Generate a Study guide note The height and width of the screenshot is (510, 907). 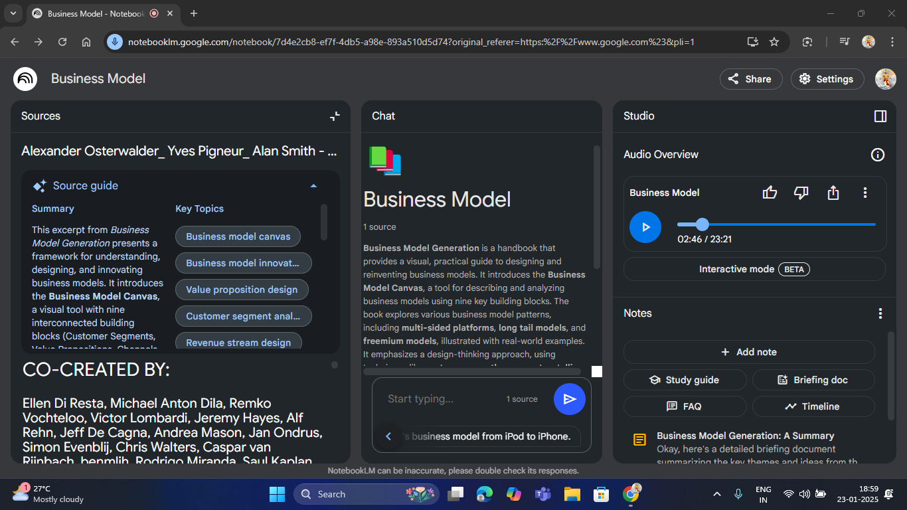[685, 380]
